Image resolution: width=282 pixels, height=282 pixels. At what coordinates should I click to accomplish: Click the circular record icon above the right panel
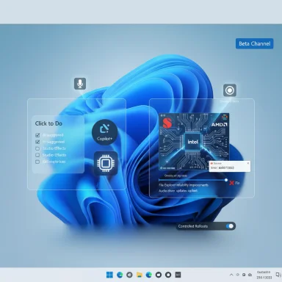(230, 90)
